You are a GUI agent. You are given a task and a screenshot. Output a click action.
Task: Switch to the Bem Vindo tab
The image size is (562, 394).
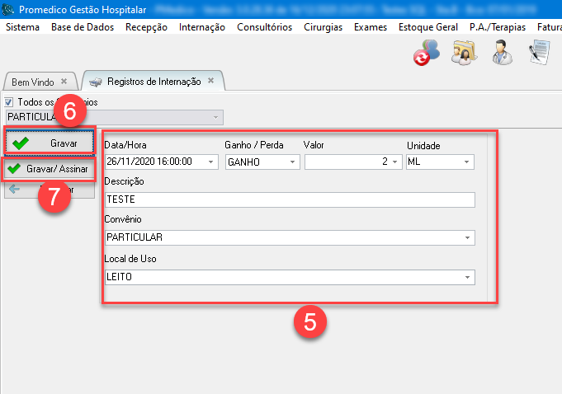click(x=31, y=82)
